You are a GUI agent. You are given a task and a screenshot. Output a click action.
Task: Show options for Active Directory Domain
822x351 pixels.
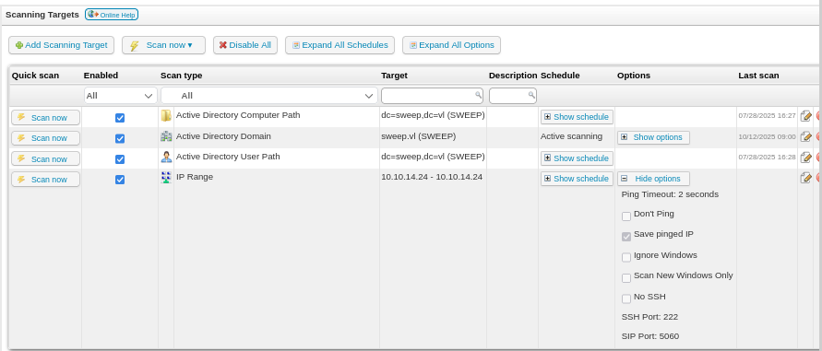653,137
